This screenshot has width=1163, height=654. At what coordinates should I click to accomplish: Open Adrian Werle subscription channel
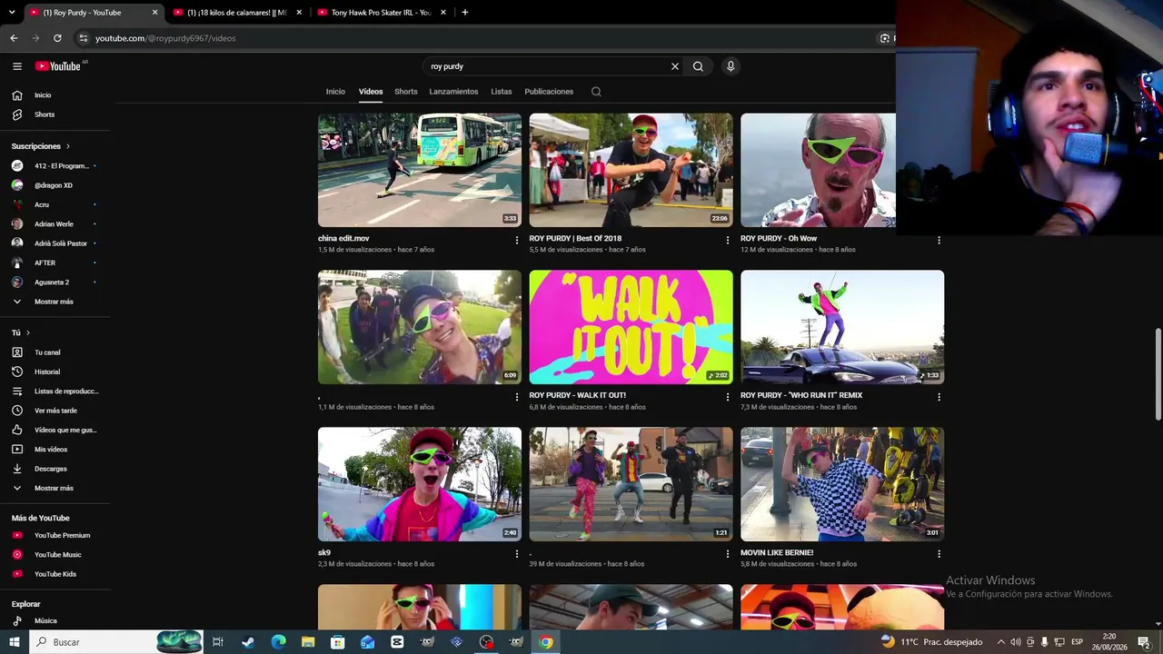point(55,224)
